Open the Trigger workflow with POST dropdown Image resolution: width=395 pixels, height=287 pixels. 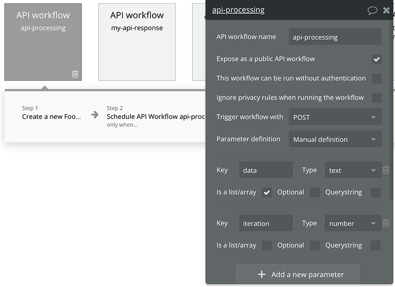click(335, 117)
